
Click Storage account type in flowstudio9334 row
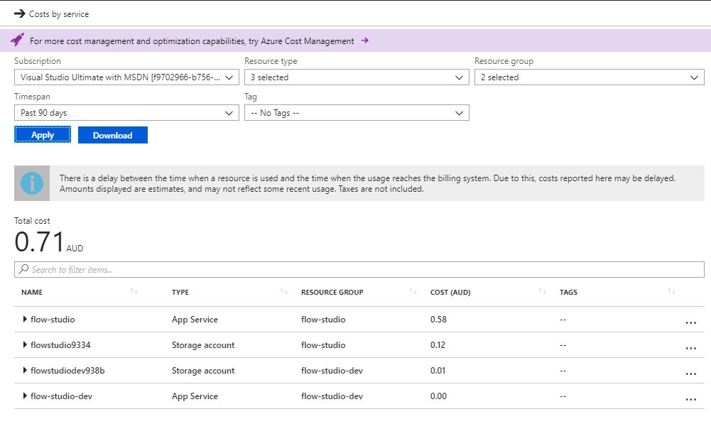(203, 344)
